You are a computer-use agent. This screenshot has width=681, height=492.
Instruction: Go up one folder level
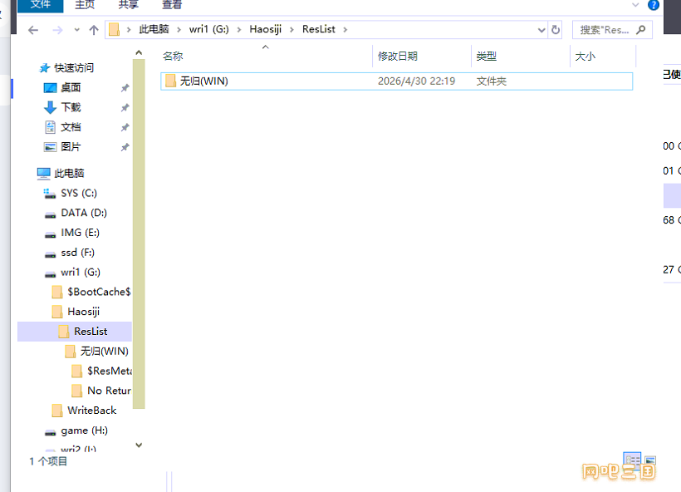tap(94, 30)
